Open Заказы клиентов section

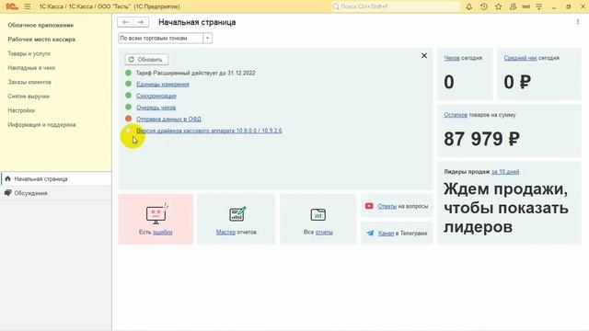click(29, 82)
